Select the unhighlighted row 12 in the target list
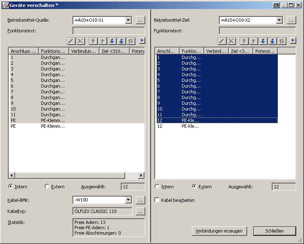This screenshot has height=244, width=304. point(217,126)
